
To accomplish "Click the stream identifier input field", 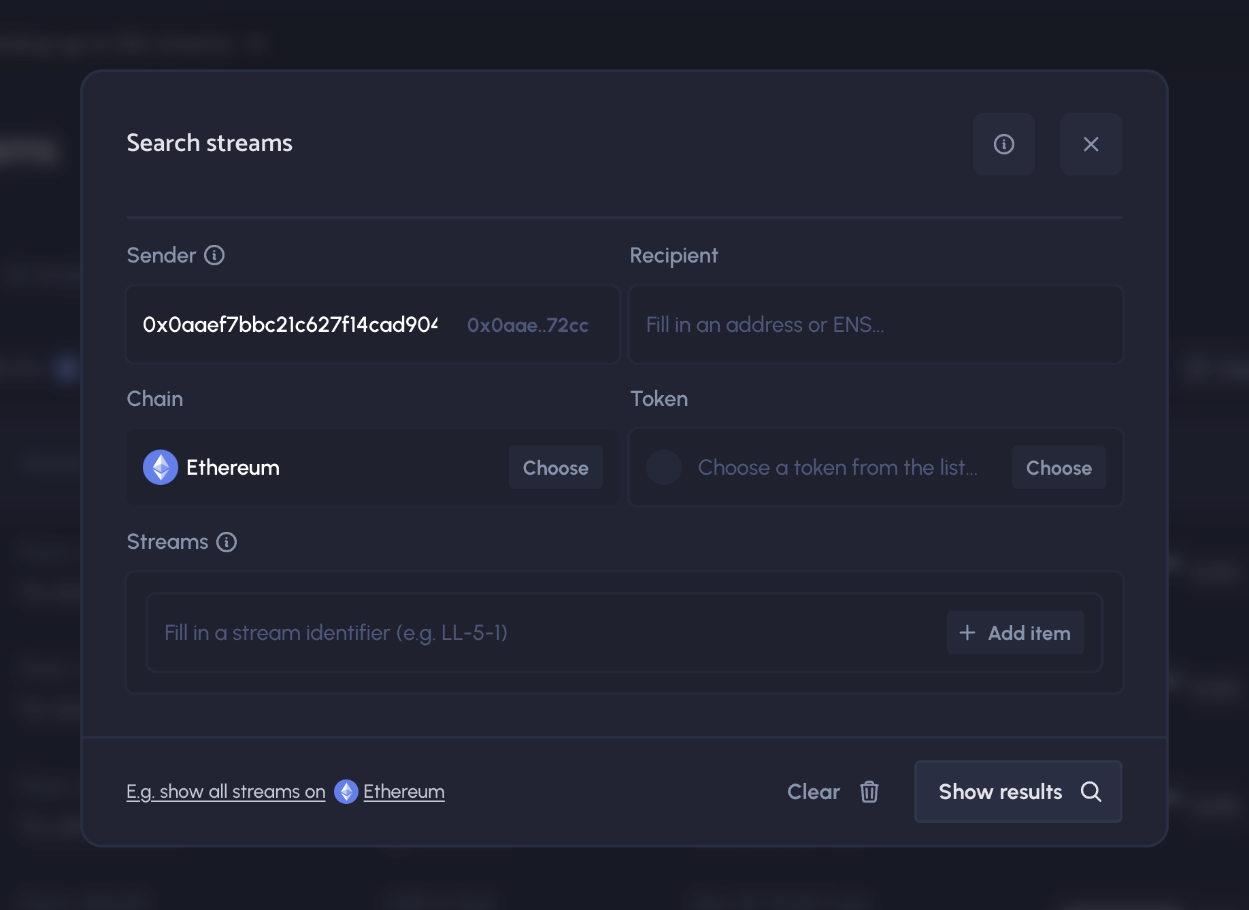I will (544, 633).
